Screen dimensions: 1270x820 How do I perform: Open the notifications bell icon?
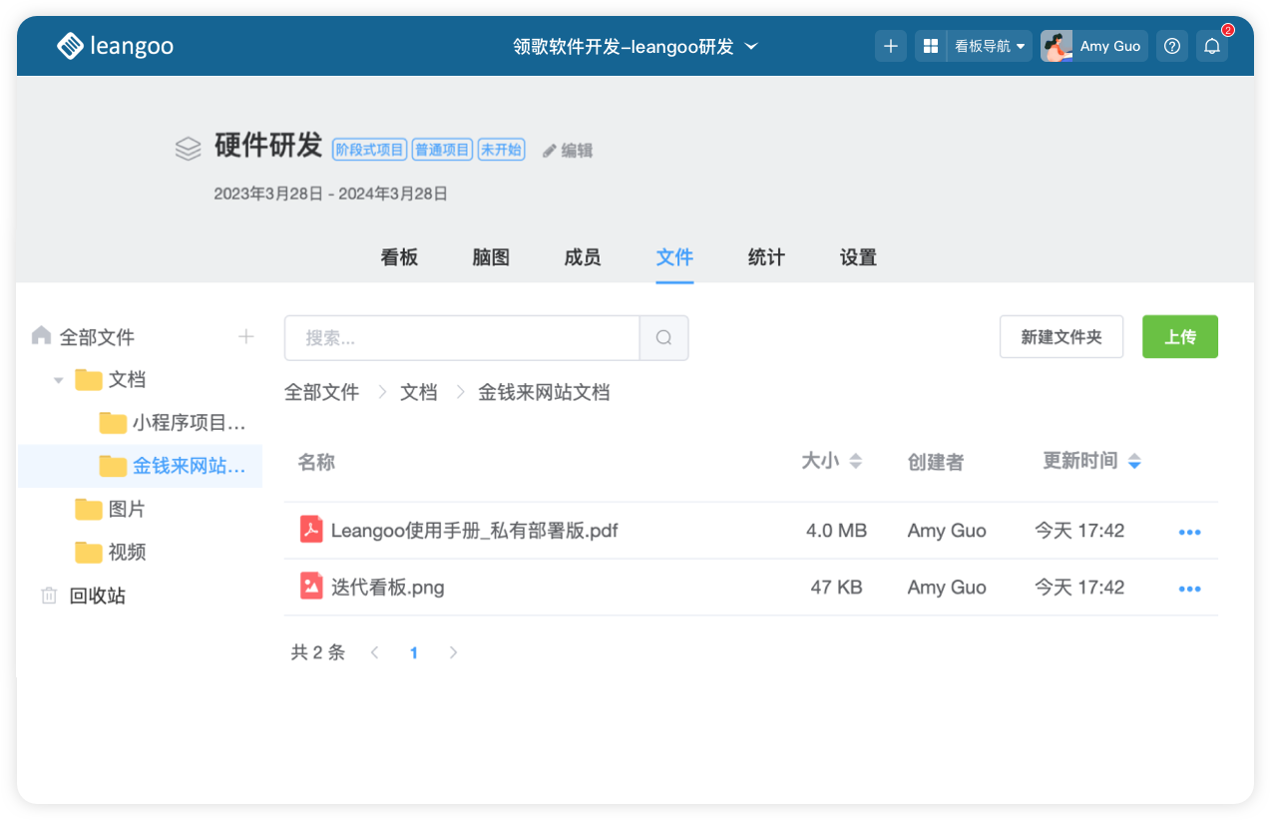tap(1212, 46)
